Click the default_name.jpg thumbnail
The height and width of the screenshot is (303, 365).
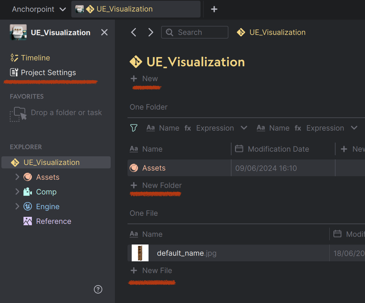pyautogui.click(x=140, y=253)
